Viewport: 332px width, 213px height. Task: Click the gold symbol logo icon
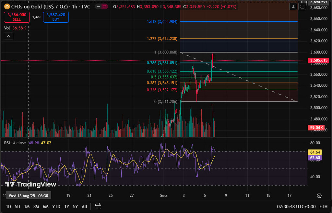(x=7, y=7)
